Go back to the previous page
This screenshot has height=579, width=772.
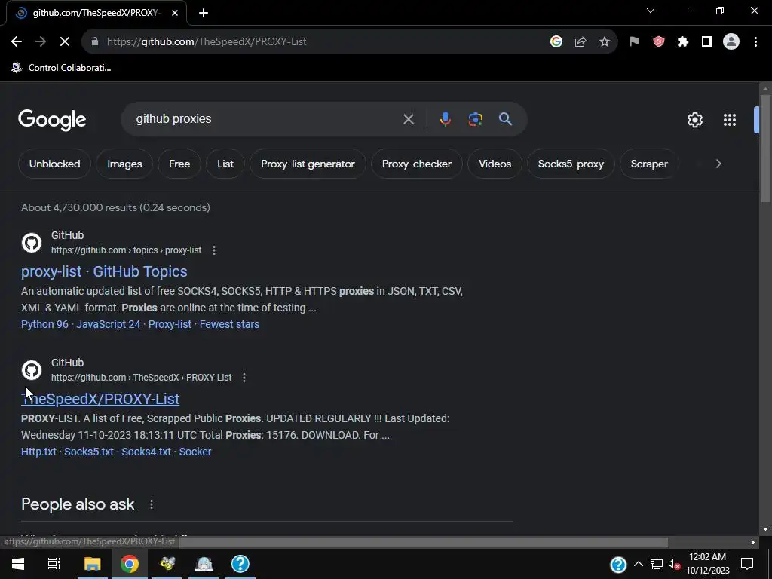[x=17, y=42]
